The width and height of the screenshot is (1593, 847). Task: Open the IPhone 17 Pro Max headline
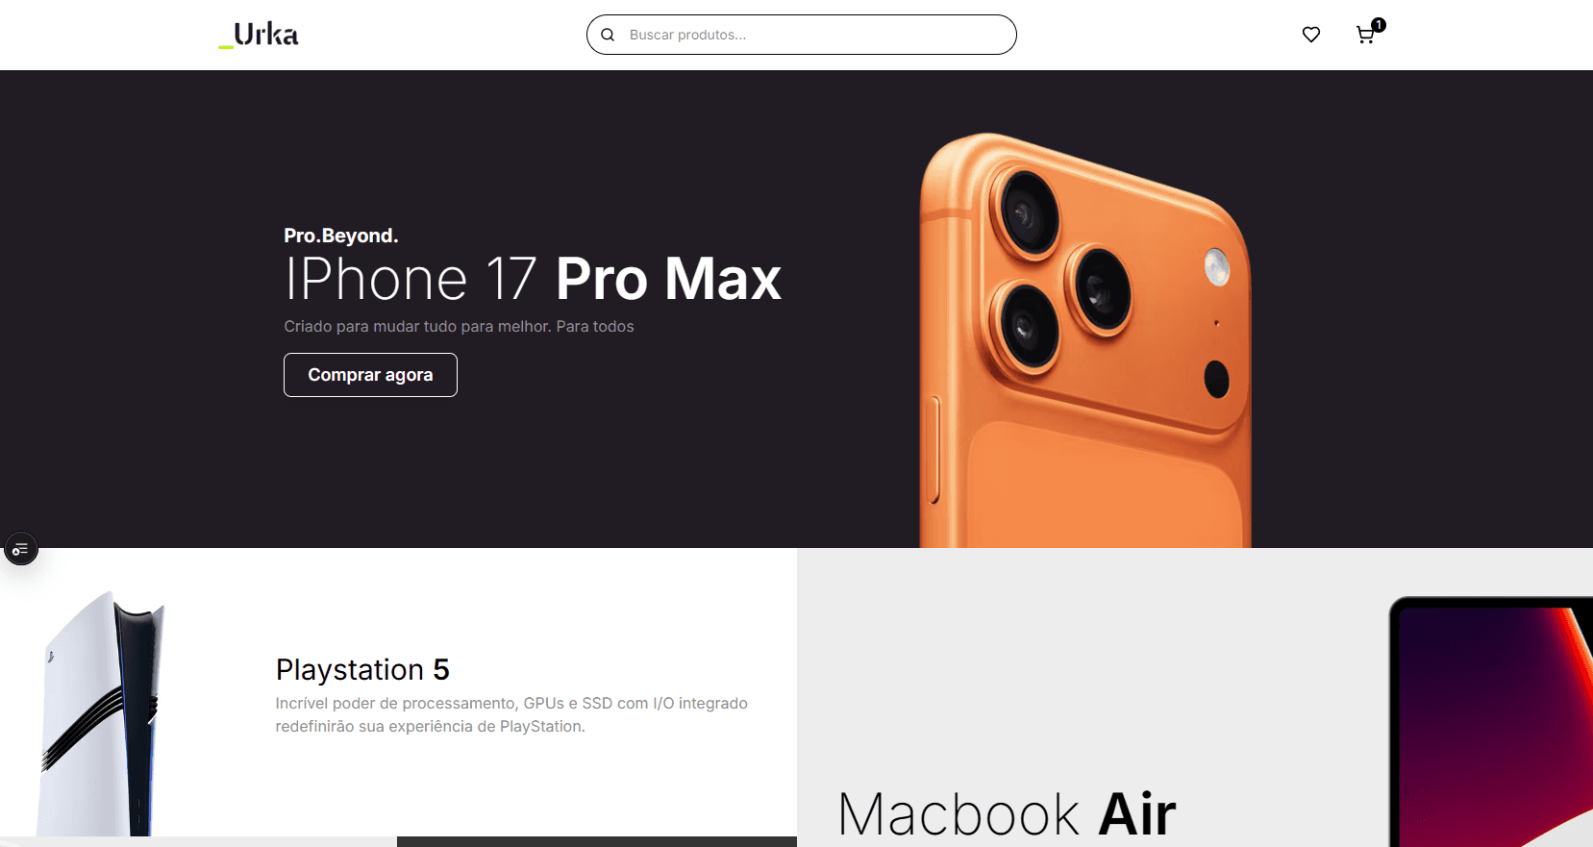(533, 279)
